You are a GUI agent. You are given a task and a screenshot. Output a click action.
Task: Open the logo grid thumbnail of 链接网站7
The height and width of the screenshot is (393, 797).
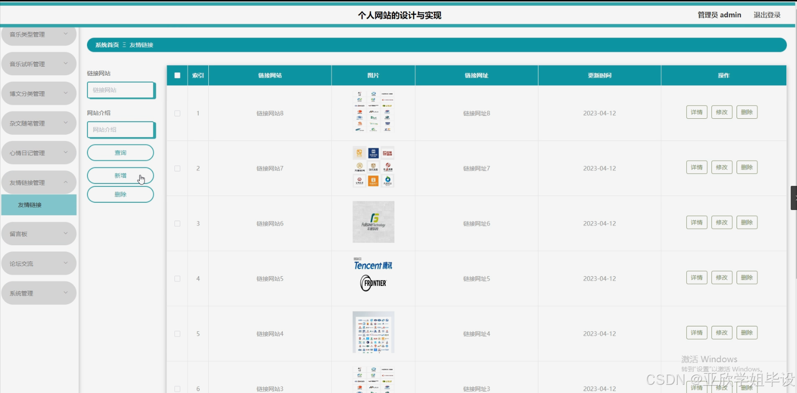(374, 167)
